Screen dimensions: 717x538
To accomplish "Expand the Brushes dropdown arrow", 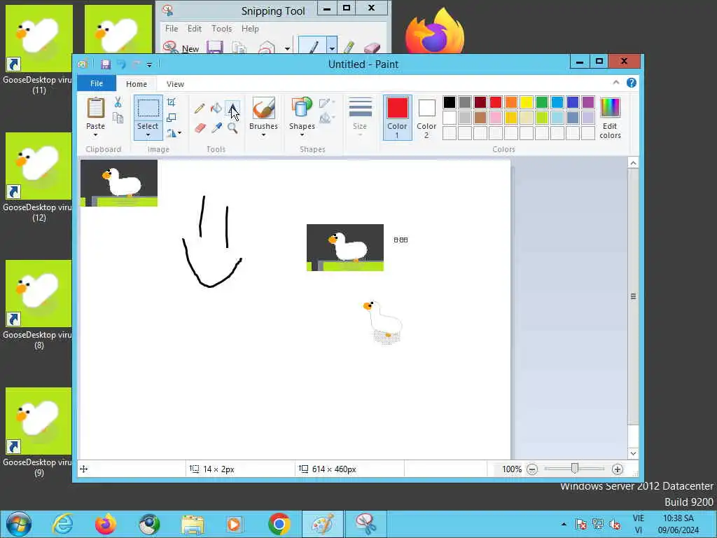I will pyautogui.click(x=264, y=135).
